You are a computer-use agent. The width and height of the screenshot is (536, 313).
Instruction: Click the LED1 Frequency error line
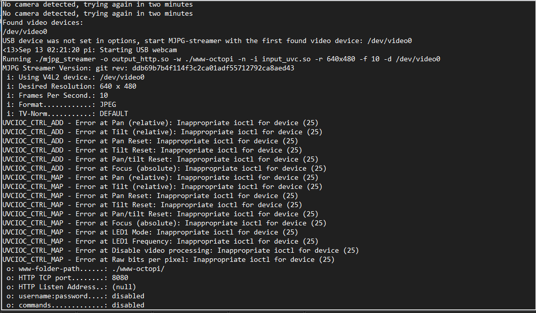pyautogui.click(x=160, y=241)
